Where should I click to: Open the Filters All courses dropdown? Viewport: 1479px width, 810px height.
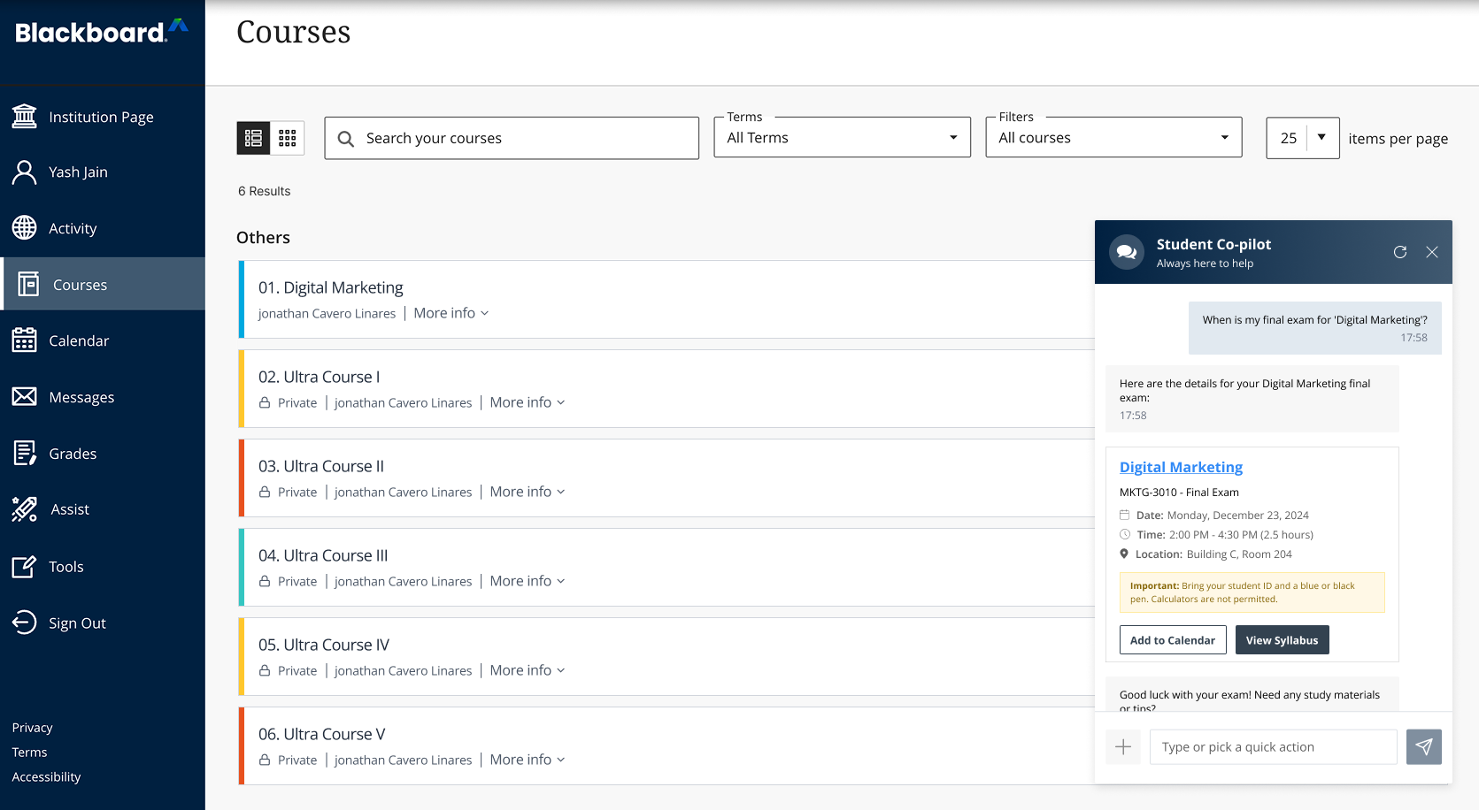pos(1113,138)
